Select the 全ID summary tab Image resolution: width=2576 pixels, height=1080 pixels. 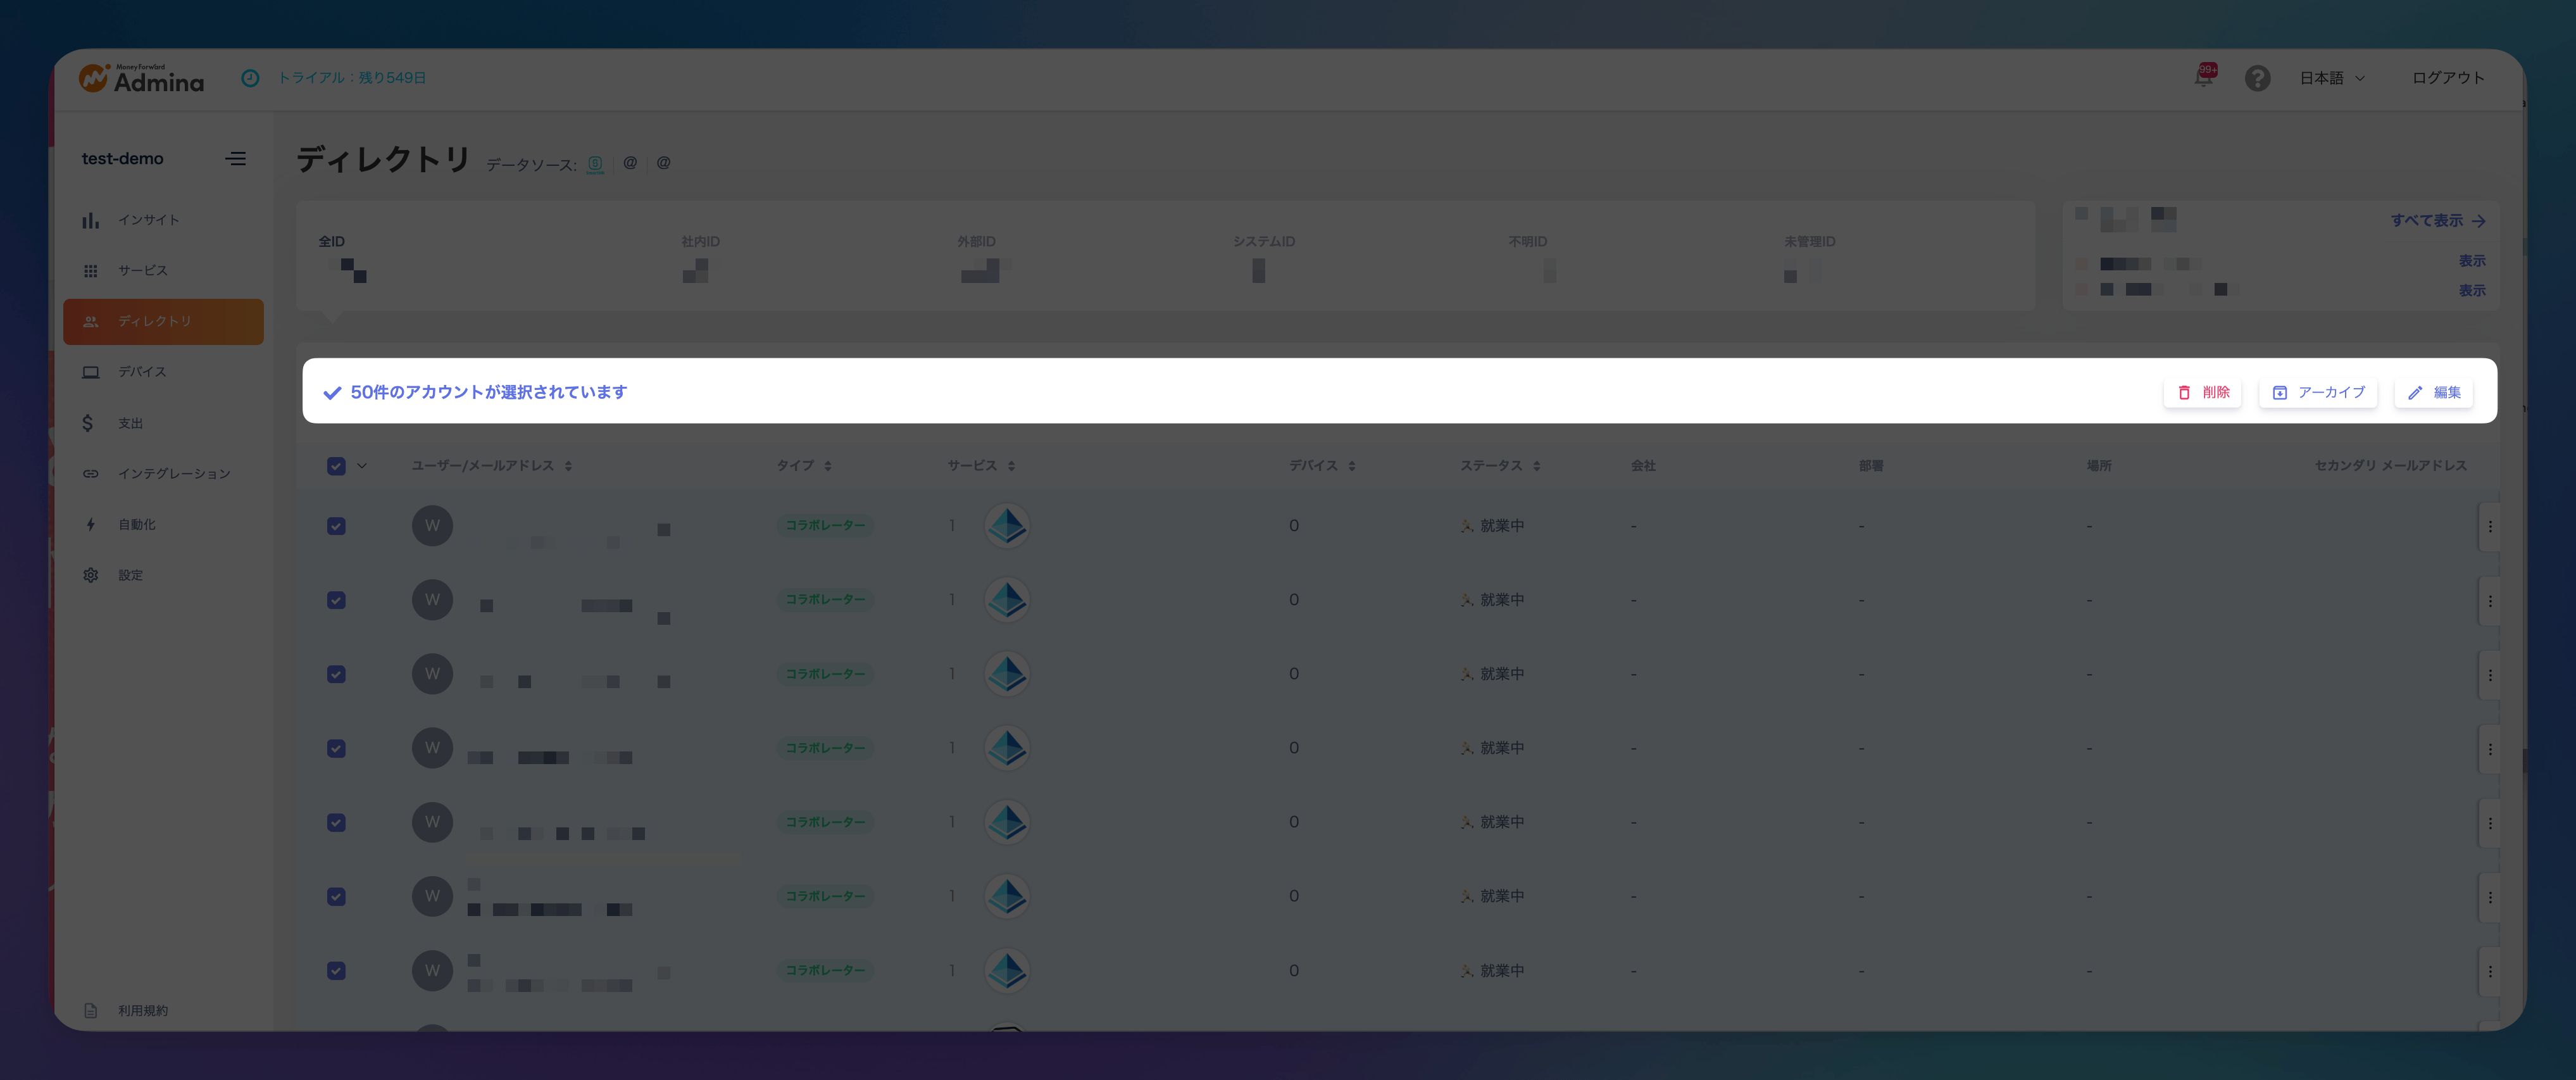click(x=342, y=257)
